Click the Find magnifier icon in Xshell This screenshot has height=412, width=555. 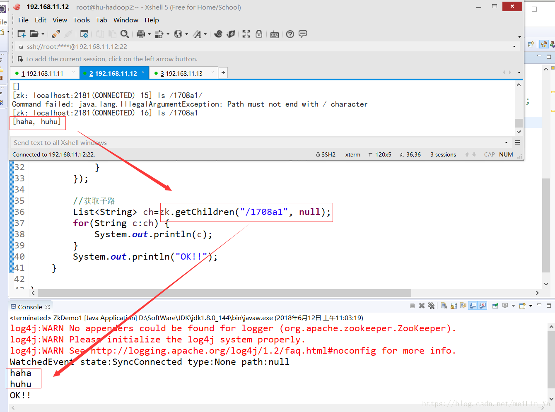tap(124, 34)
